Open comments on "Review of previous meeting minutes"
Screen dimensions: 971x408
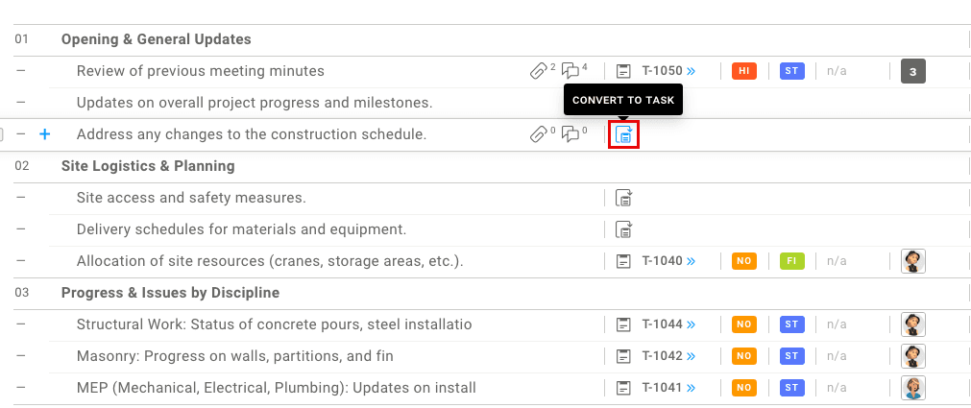point(572,71)
